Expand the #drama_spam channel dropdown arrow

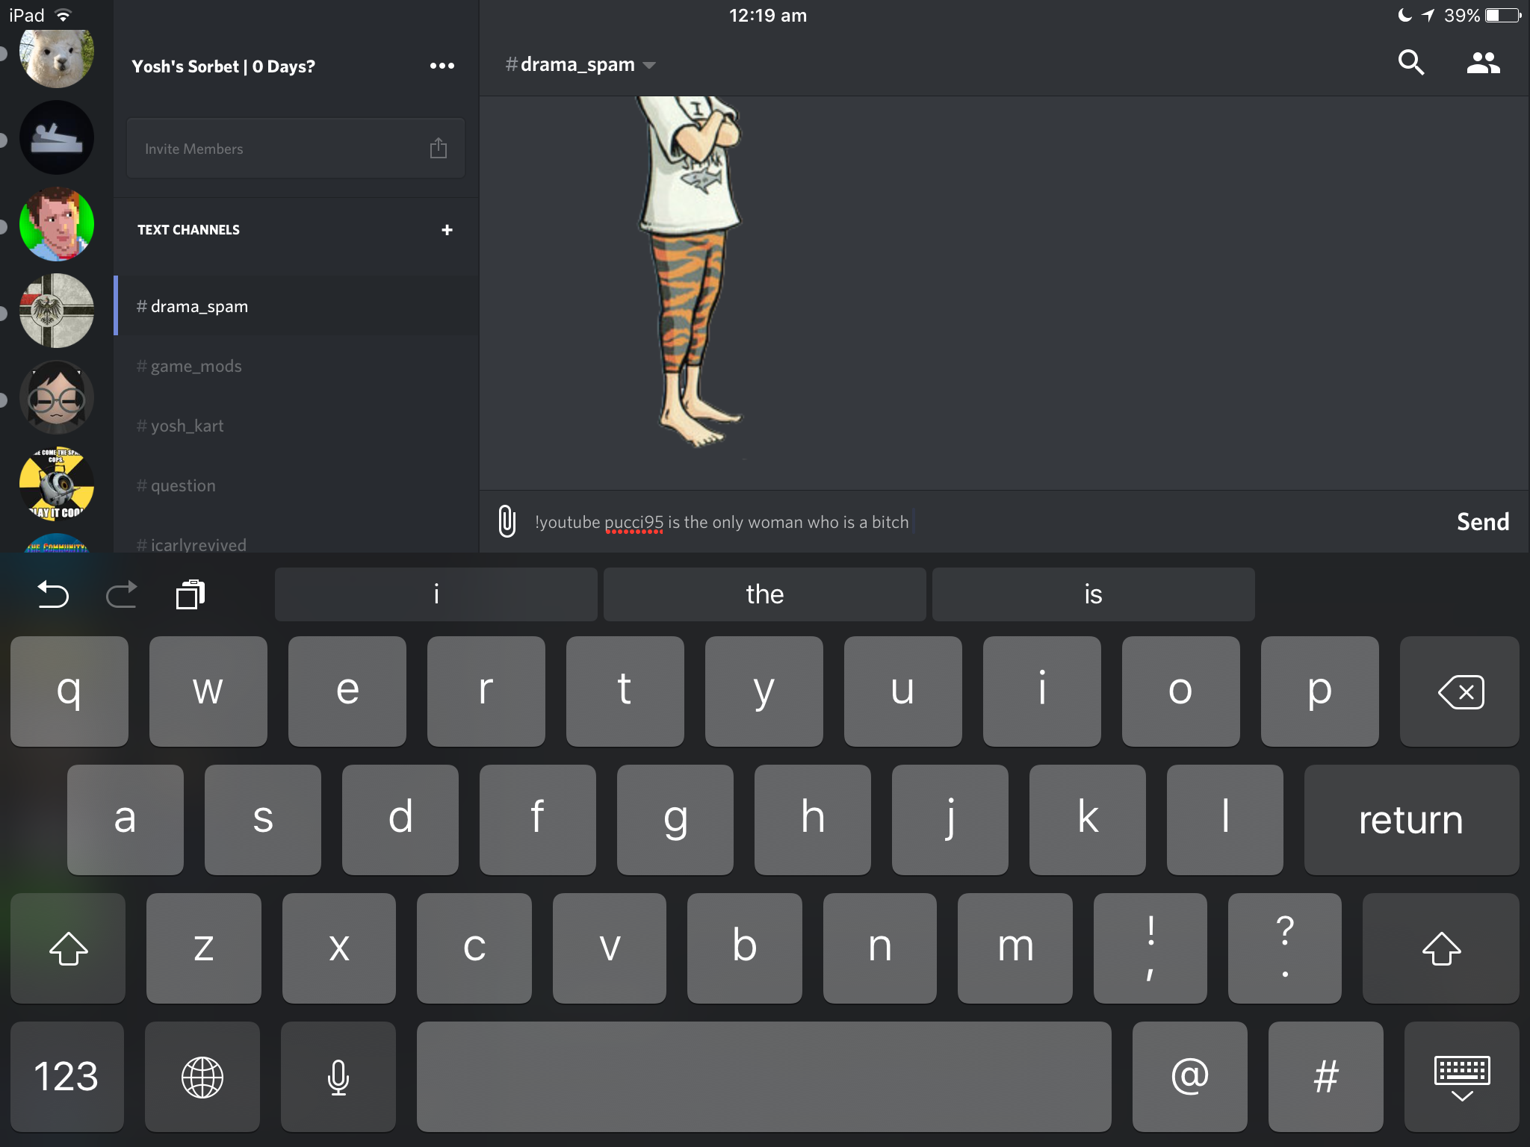[x=649, y=66]
